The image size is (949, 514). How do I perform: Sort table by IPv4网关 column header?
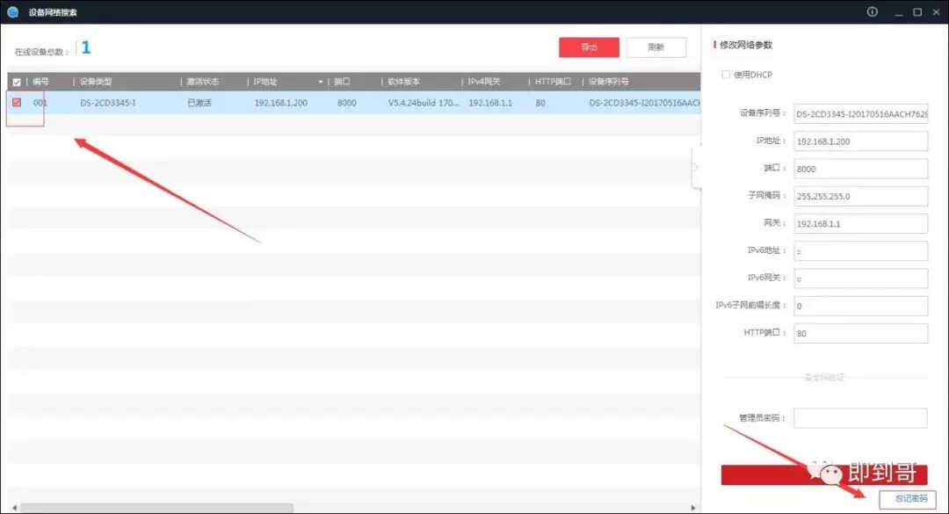point(484,82)
